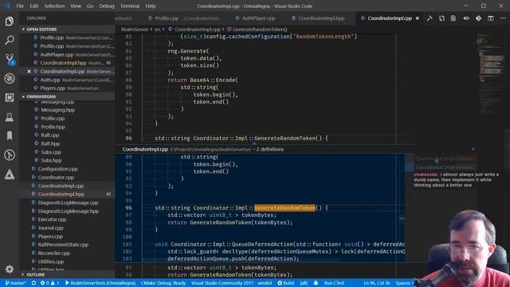Open the Extensions view in activity bar
Image resolution: width=510 pixels, height=287 pixels.
coord(10,97)
